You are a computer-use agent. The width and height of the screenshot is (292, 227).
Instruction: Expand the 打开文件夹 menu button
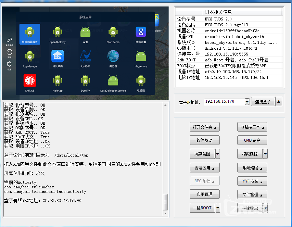205,127
